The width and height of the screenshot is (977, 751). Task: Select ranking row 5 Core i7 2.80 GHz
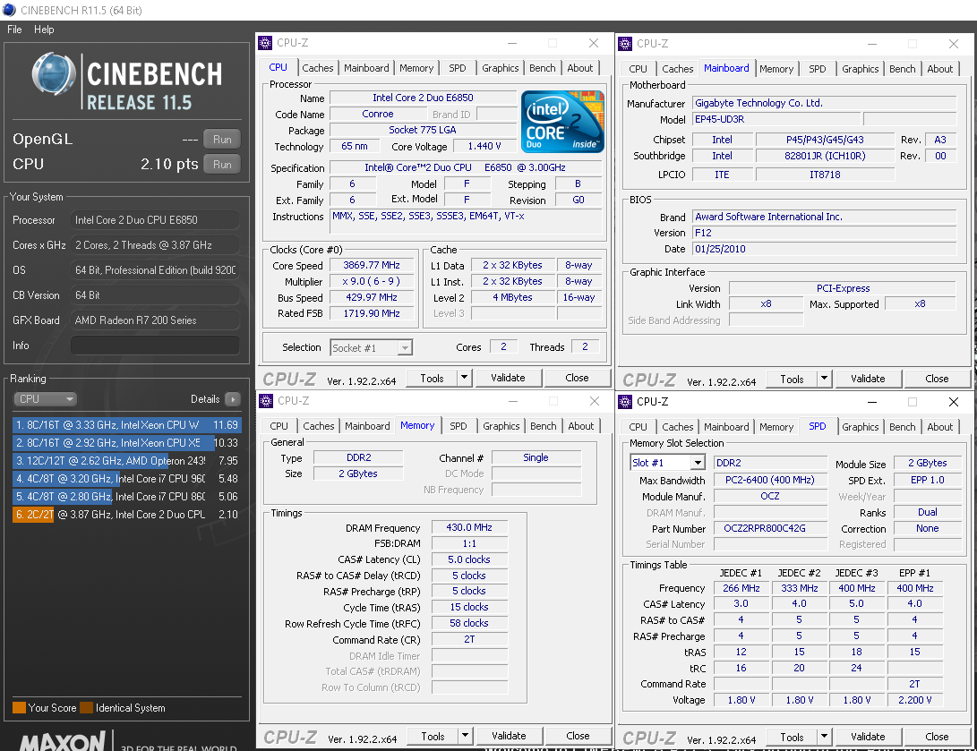(126, 496)
